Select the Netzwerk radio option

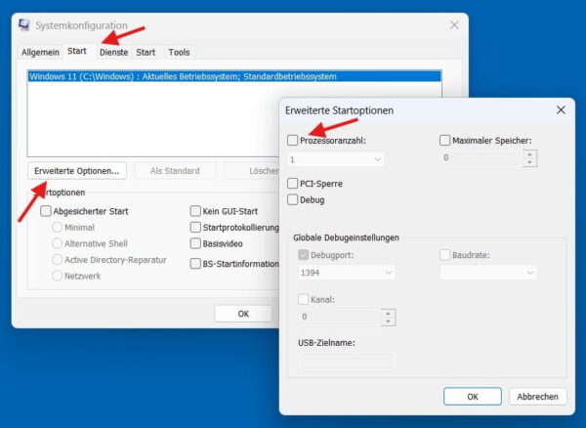coord(58,276)
